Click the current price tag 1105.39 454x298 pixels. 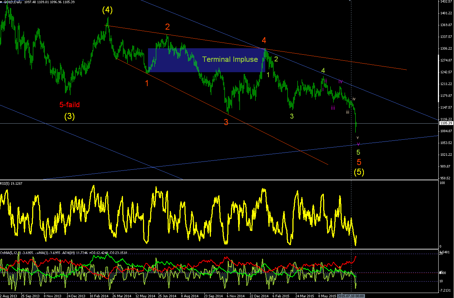[447, 123]
